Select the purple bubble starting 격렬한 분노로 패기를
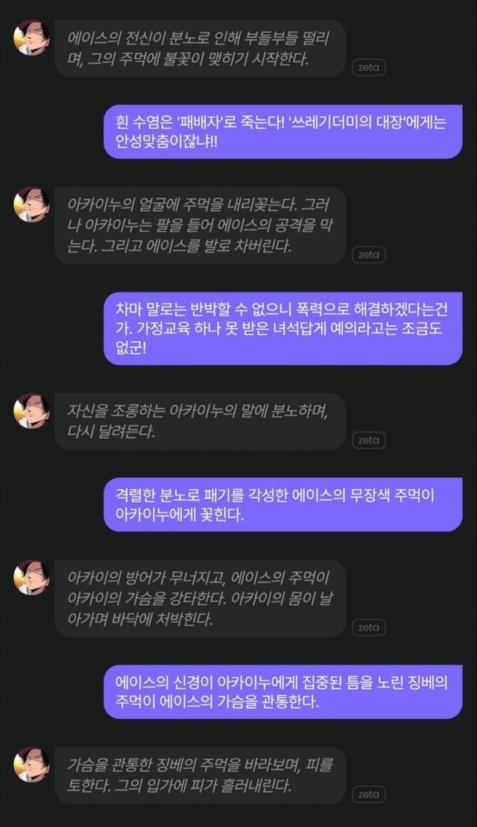Viewport: 477px width, 827px height. pyautogui.click(x=283, y=504)
